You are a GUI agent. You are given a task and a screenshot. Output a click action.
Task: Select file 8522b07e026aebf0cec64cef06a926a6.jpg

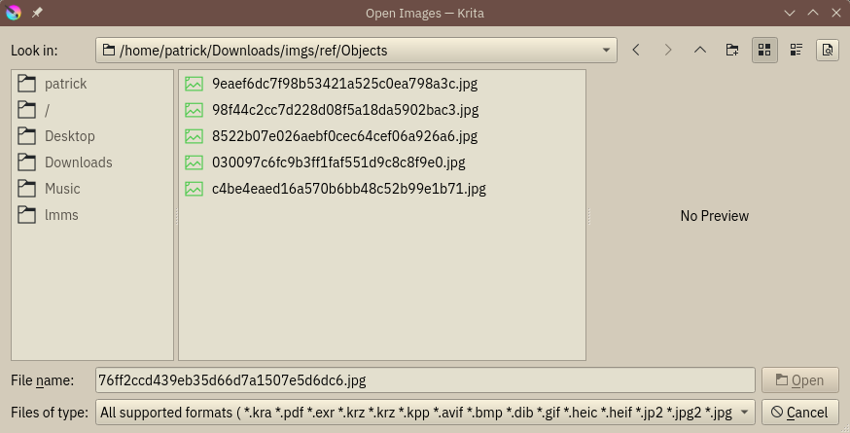click(x=344, y=136)
